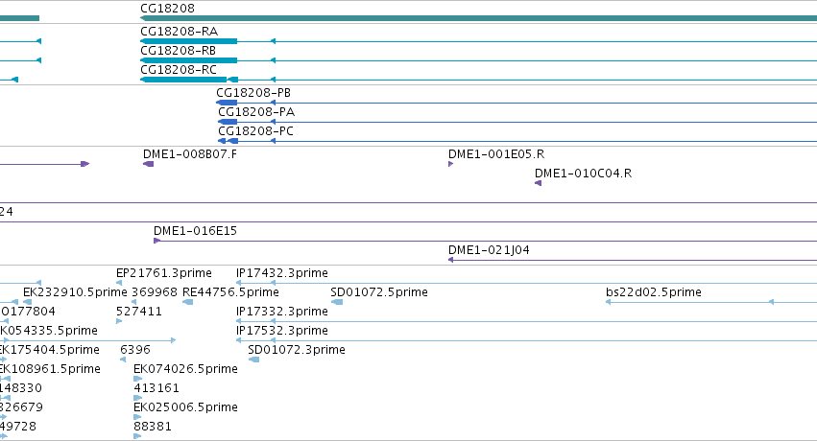Select the IP17532.3prime EST label
This screenshot has height=441, width=817.
(282, 331)
